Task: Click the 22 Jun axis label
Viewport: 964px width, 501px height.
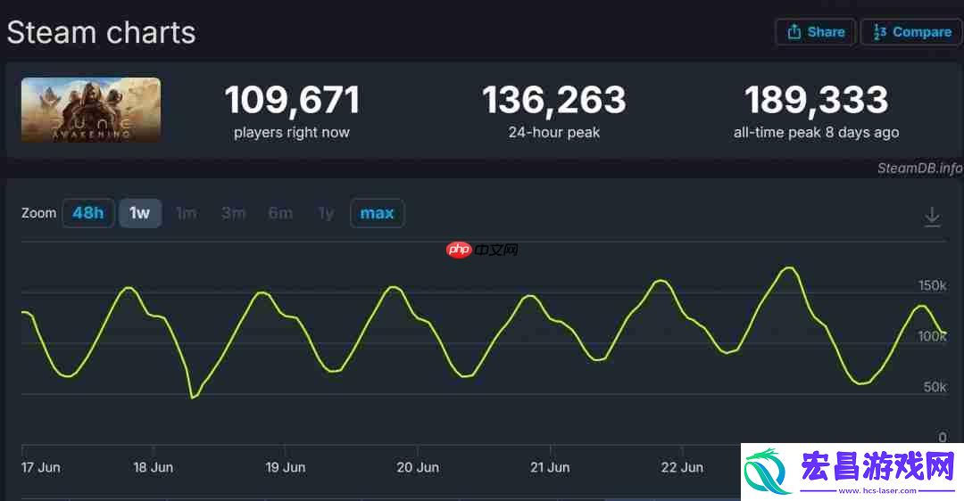Action: 682,467
